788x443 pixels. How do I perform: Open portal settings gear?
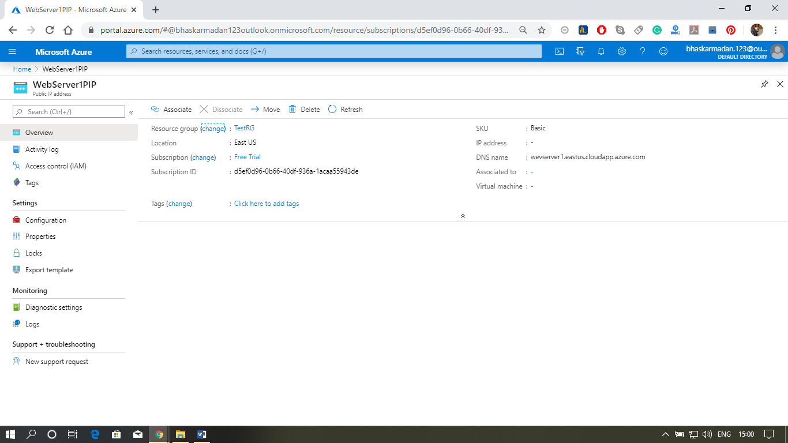point(622,51)
